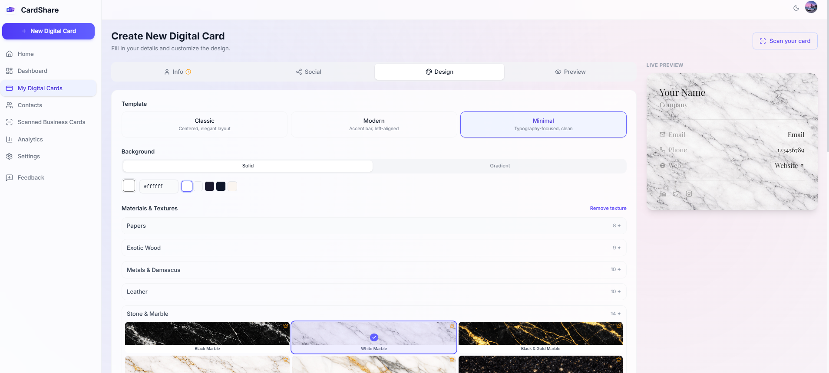The image size is (829, 373).
Task: Click the Home sidebar icon
Action: click(9, 54)
